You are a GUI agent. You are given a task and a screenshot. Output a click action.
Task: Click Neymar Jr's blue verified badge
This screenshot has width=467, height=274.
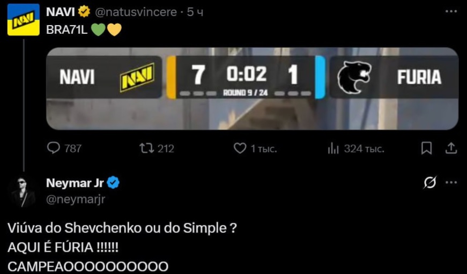pos(113,183)
